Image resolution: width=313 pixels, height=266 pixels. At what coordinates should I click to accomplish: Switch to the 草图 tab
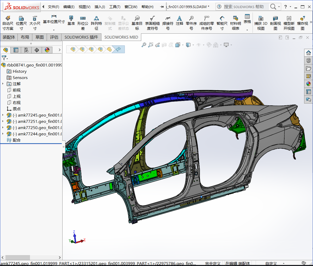(x=40, y=37)
